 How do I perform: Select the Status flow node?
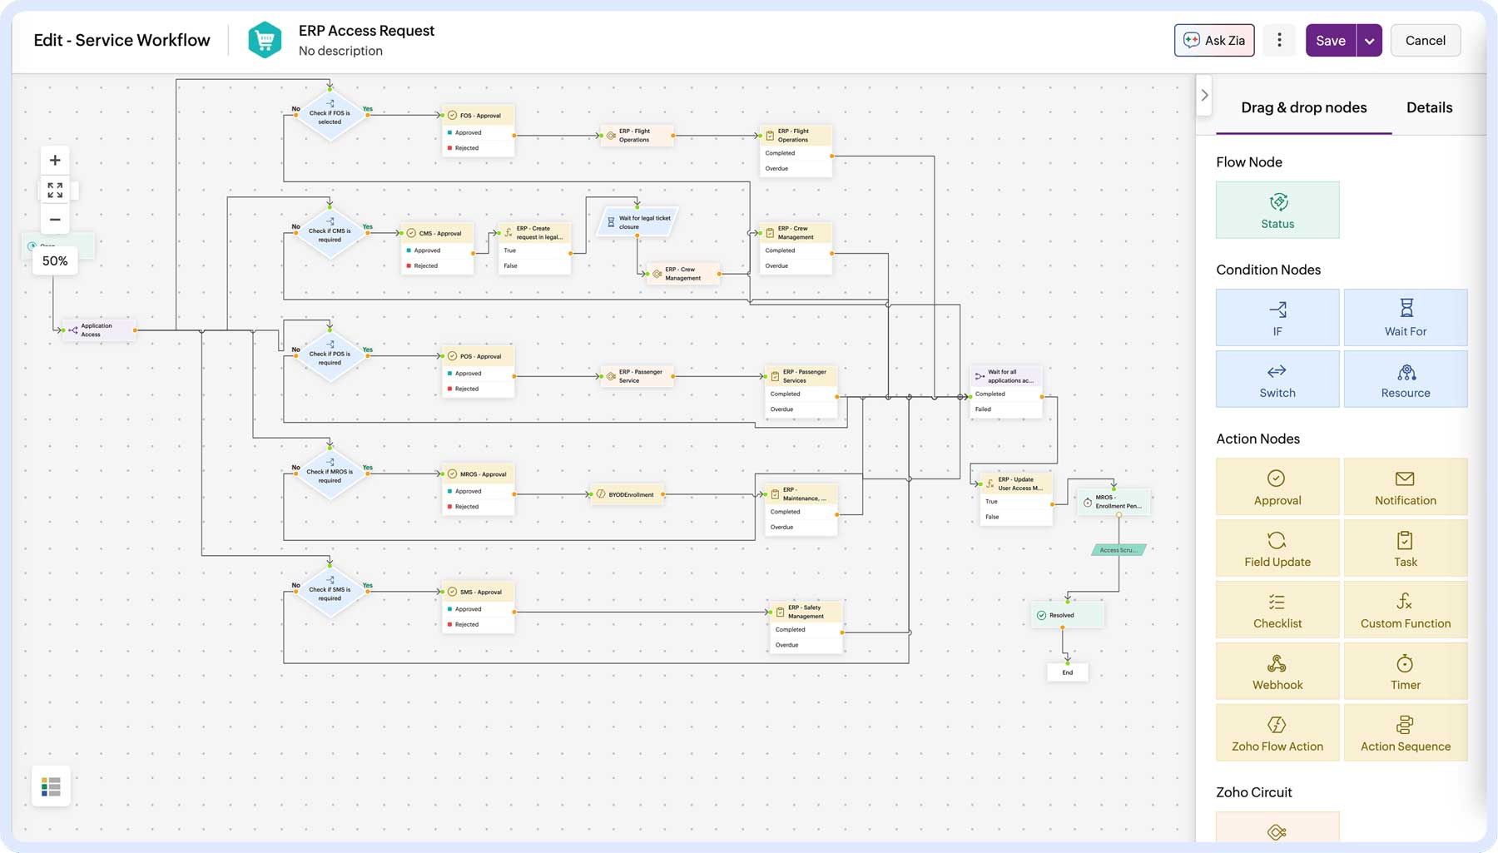tap(1277, 210)
